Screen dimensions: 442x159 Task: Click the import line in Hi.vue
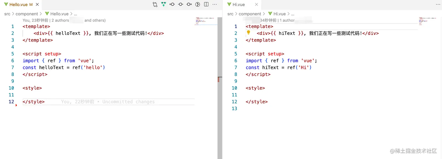click(x=281, y=61)
